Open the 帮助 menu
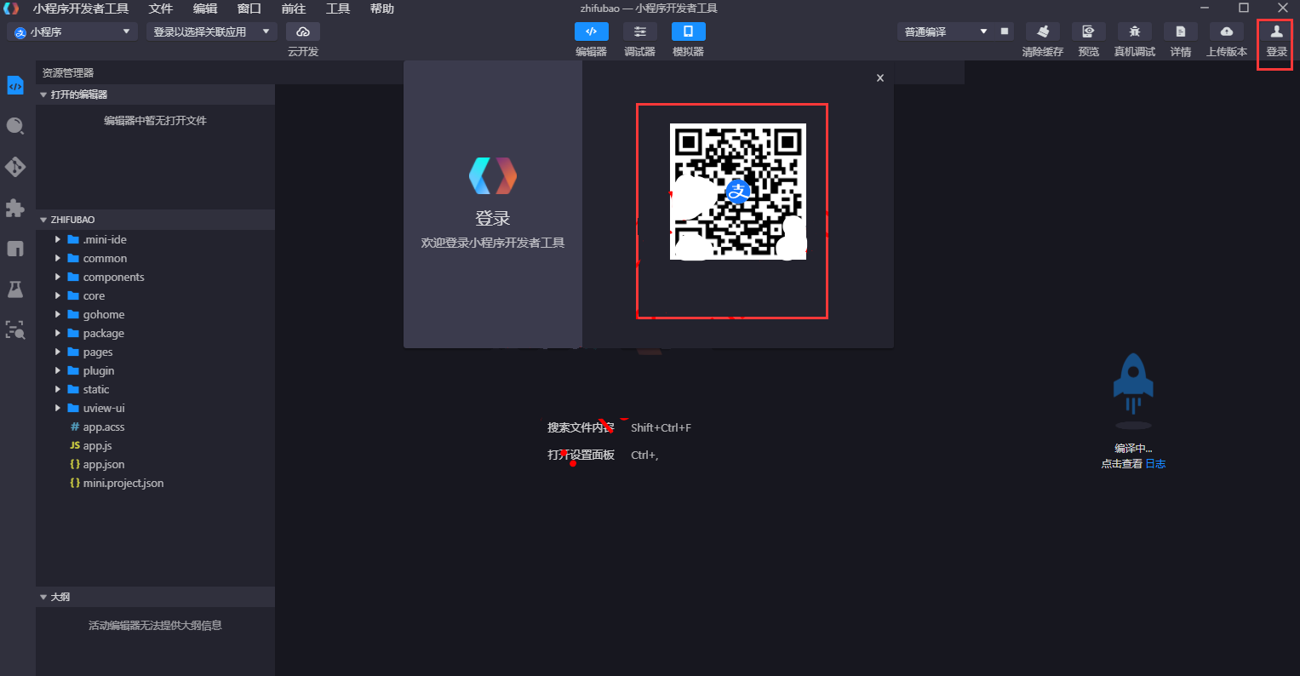Image resolution: width=1300 pixels, height=676 pixels. coord(381,9)
